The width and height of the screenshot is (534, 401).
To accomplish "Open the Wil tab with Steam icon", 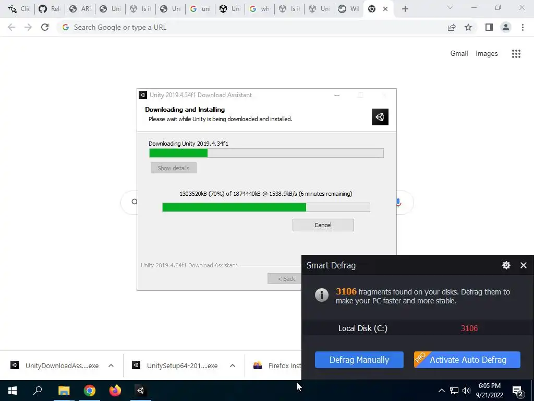I will click(x=349, y=9).
